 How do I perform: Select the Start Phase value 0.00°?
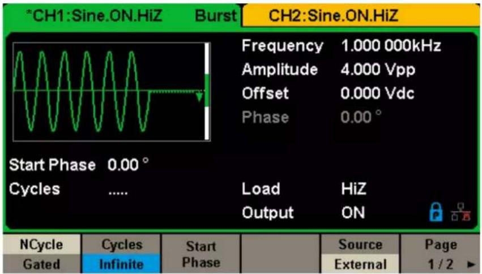coord(128,164)
